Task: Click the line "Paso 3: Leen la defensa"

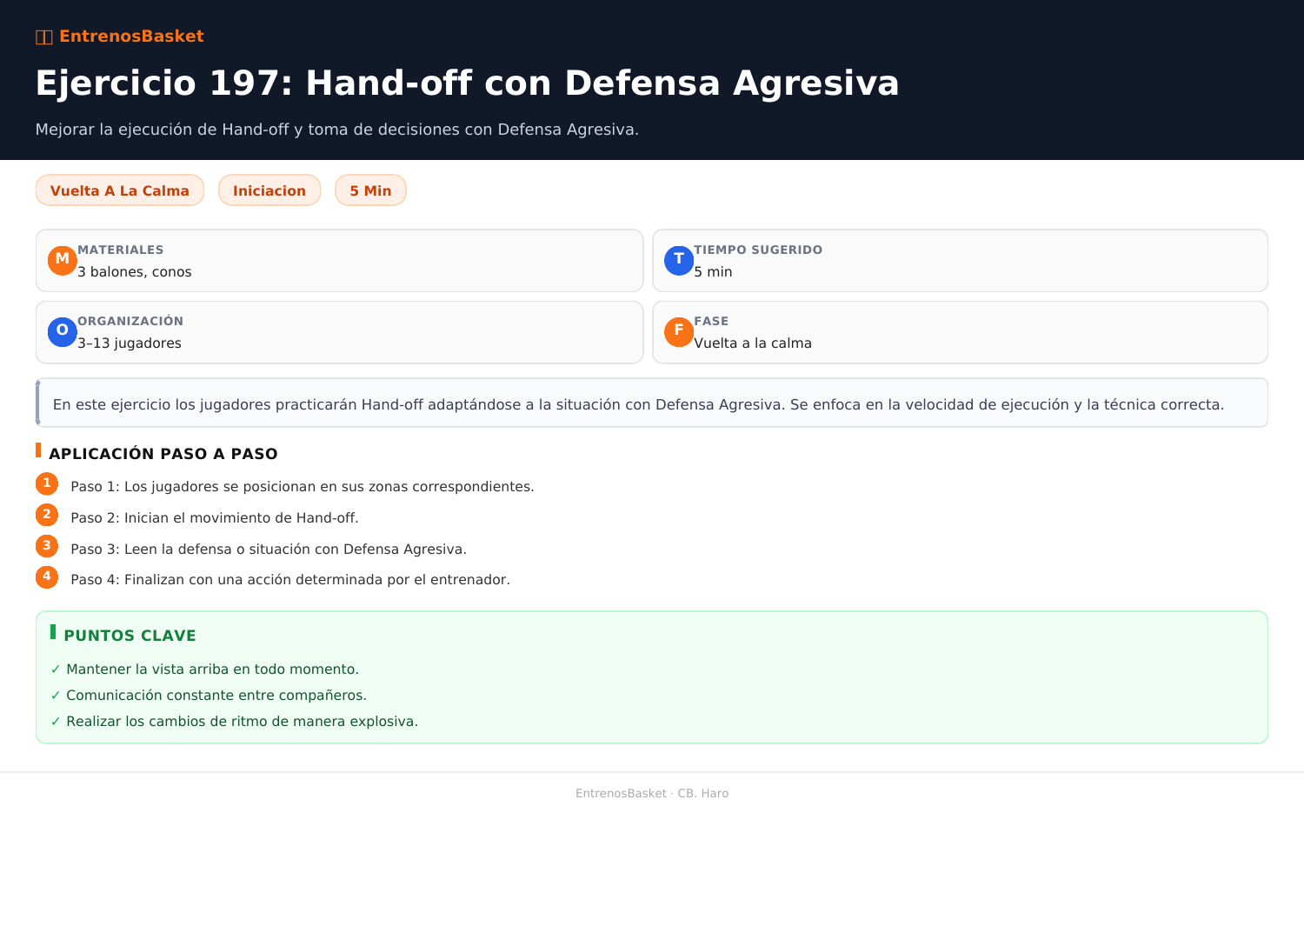Action: [269, 550]
